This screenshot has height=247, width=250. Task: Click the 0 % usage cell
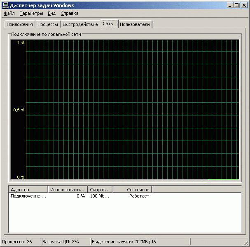tap(81, 196)
